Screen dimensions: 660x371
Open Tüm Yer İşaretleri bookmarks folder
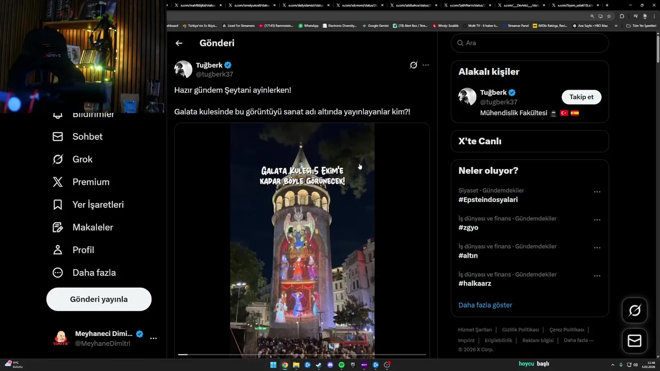[641, 26]
